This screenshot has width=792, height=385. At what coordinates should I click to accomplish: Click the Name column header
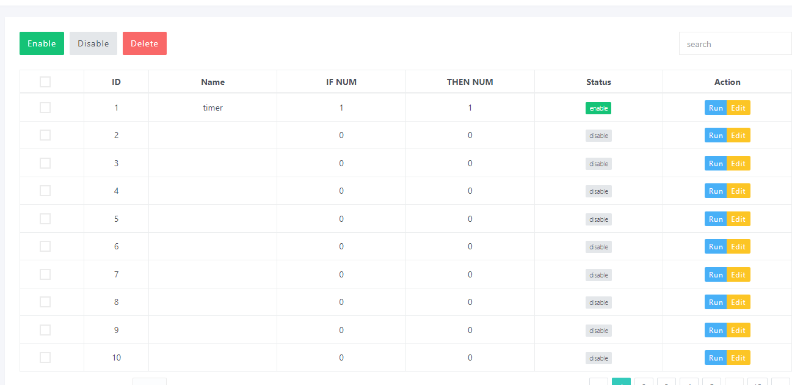(x=213, y=82)
